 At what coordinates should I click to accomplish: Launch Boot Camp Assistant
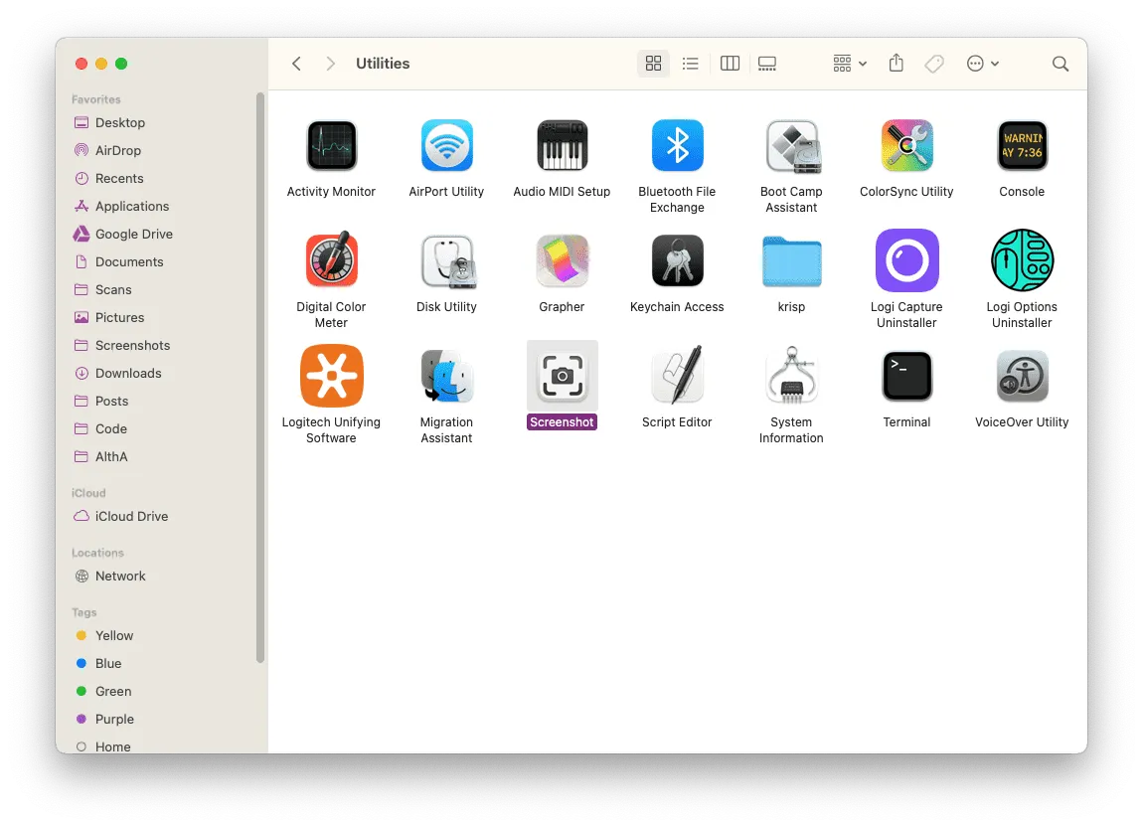pyautogui.click(x=791, y=145)
